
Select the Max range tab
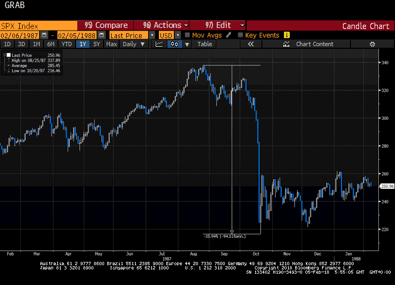click(111, 44)
